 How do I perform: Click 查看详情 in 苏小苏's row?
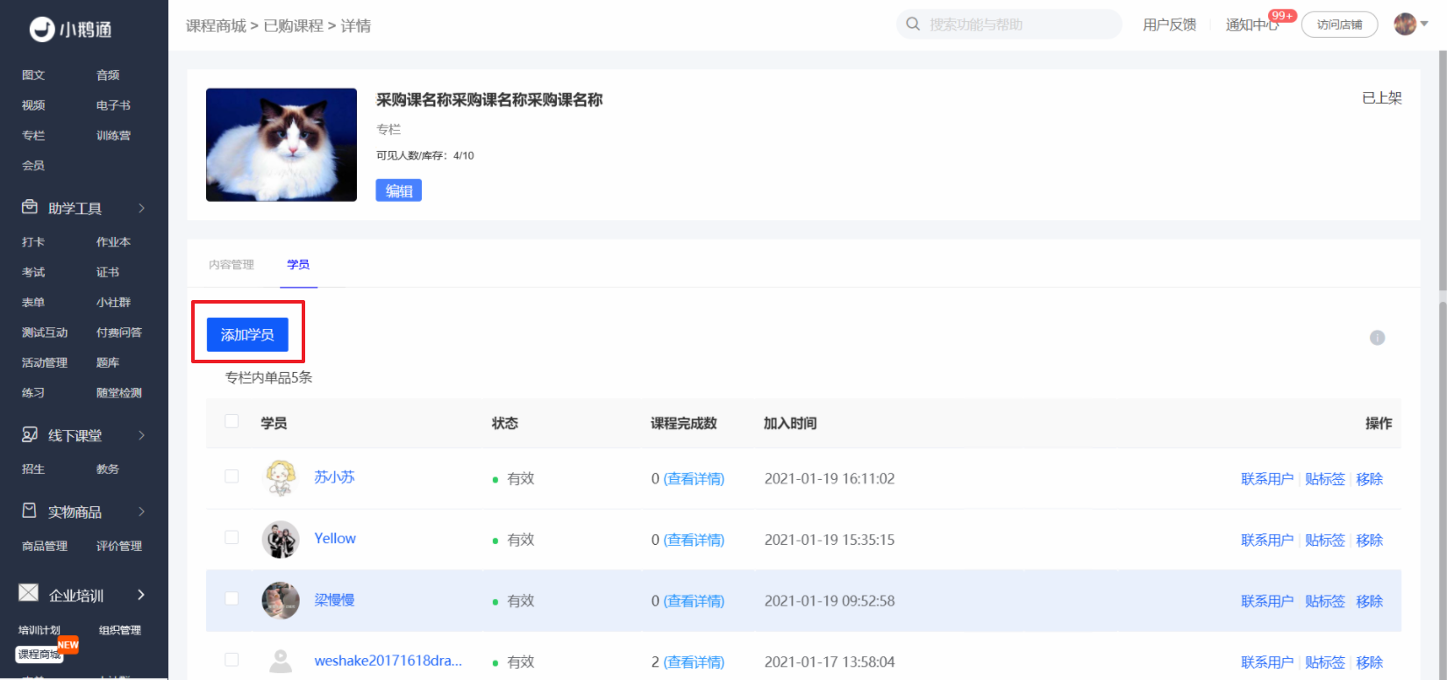(694, 478)
